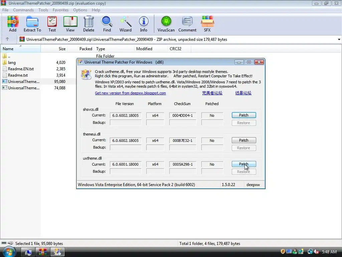Click the Theme Patcher title bar icon

click(x=80, y=62)
